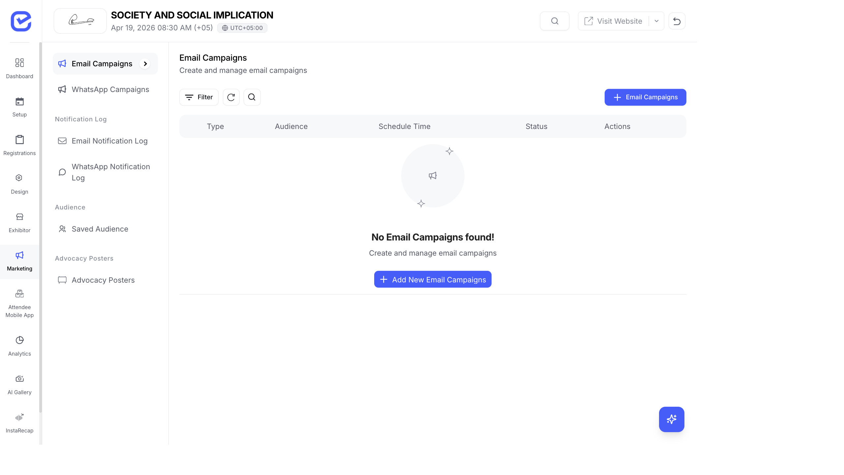Viewport: 844px width, 475px height.
Task: Open the InstaRecap section
Action: click(x=19, y=423)
